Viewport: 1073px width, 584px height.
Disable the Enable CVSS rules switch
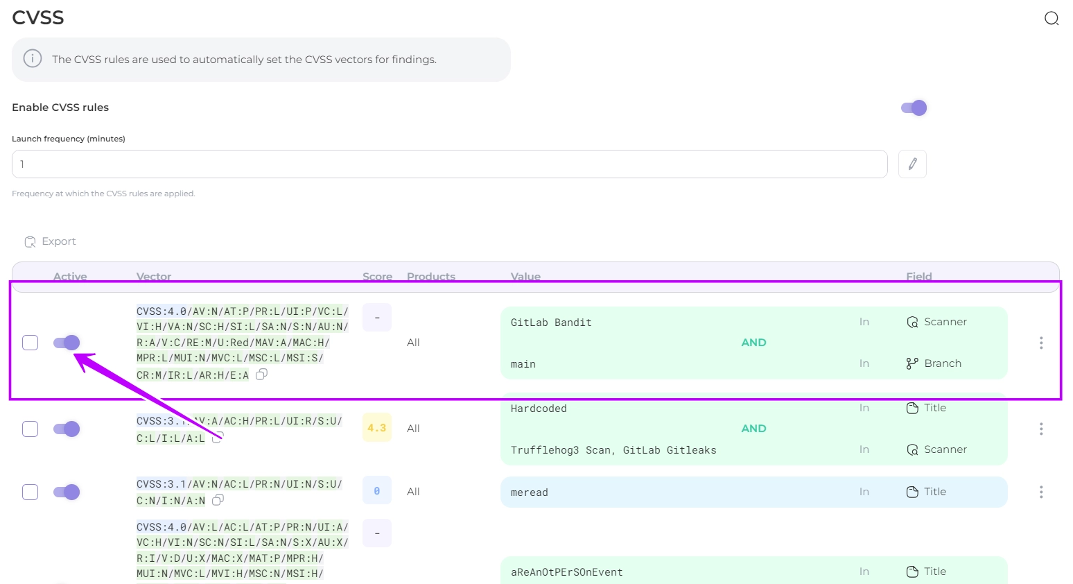pyautogui.click(x=914, y=108)
